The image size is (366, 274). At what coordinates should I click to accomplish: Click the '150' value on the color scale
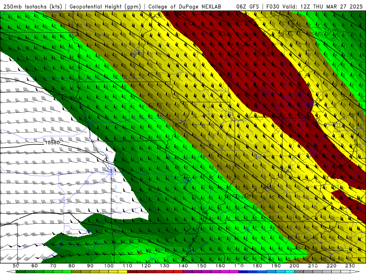(201, 266)
